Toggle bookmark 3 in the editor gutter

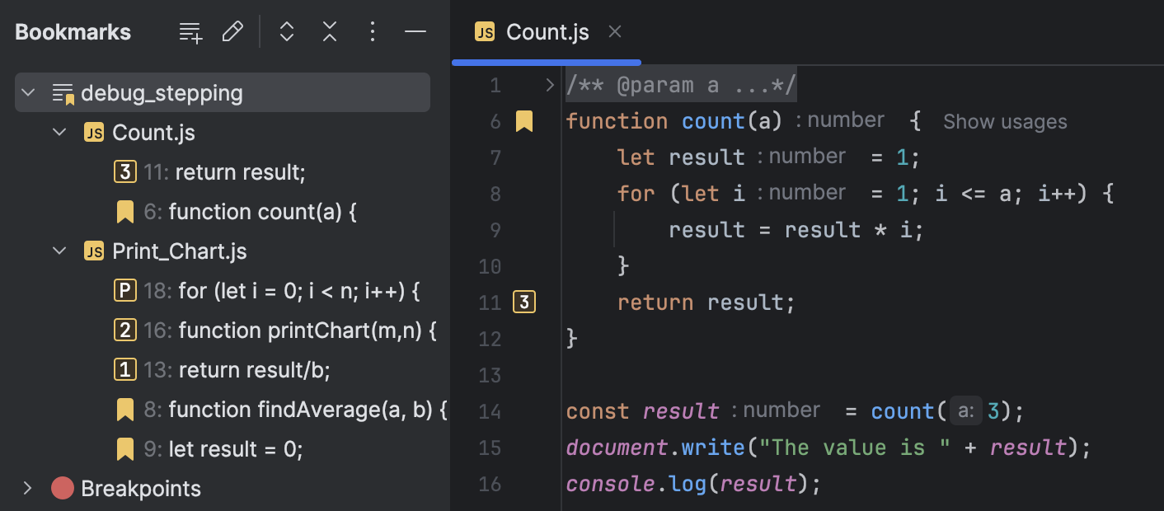point(523,302)
